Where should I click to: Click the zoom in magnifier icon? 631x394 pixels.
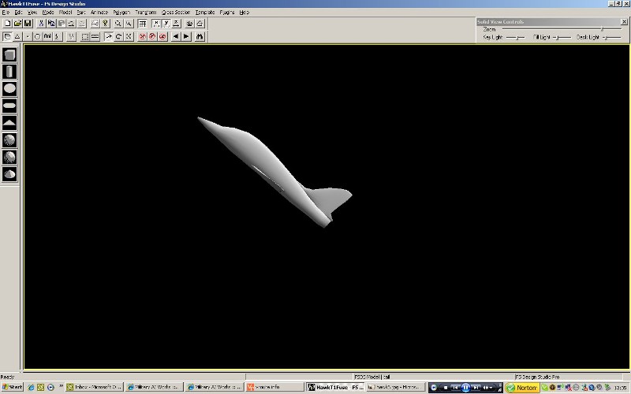(118, 24)
